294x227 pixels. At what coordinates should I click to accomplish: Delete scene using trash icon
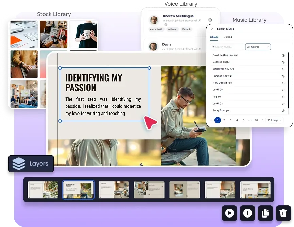click(283, 213)
